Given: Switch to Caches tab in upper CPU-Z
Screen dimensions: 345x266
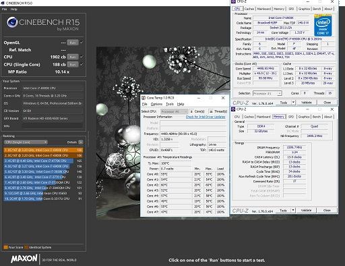Looking at the screenshot, I should coord(249,9).
